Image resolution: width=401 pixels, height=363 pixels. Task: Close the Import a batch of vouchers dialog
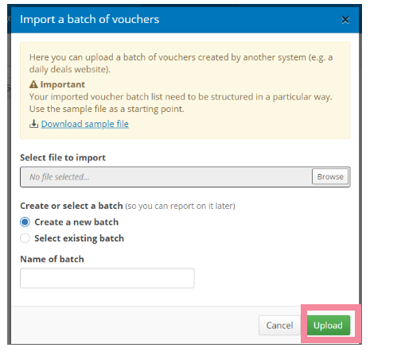345,20
